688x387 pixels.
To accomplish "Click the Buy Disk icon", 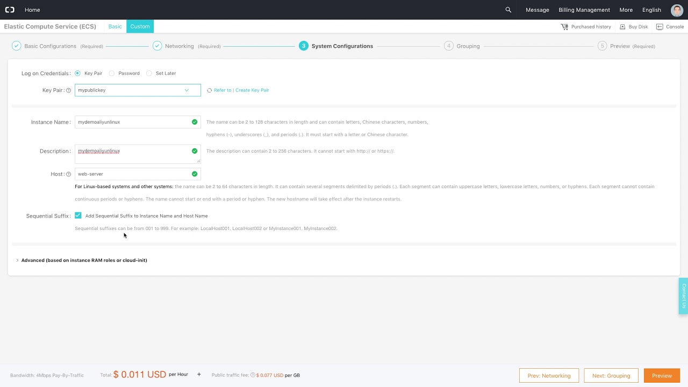I will point(622,26).
